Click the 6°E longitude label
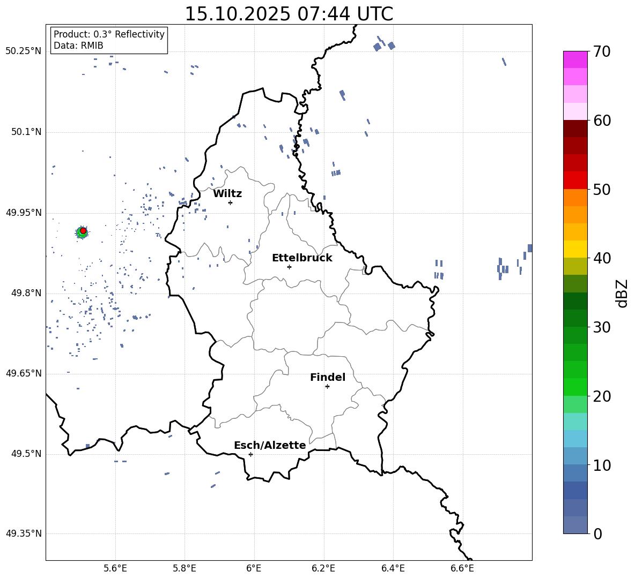Image resolution: width=635 pixels, height=579 pixels. tap(254, 568)
